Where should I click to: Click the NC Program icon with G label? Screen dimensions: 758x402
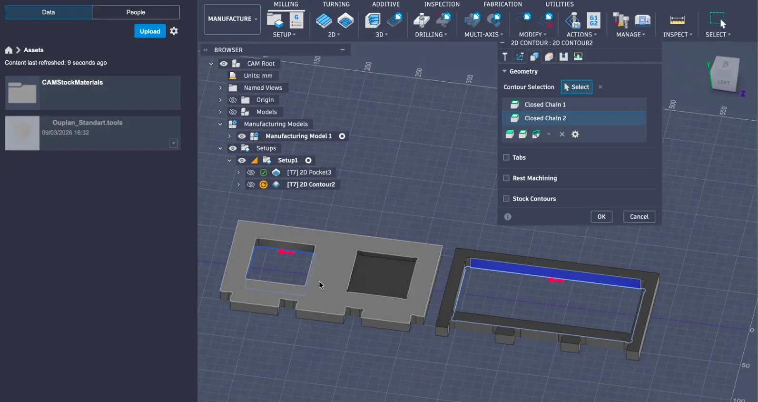[x=296, y=20]
